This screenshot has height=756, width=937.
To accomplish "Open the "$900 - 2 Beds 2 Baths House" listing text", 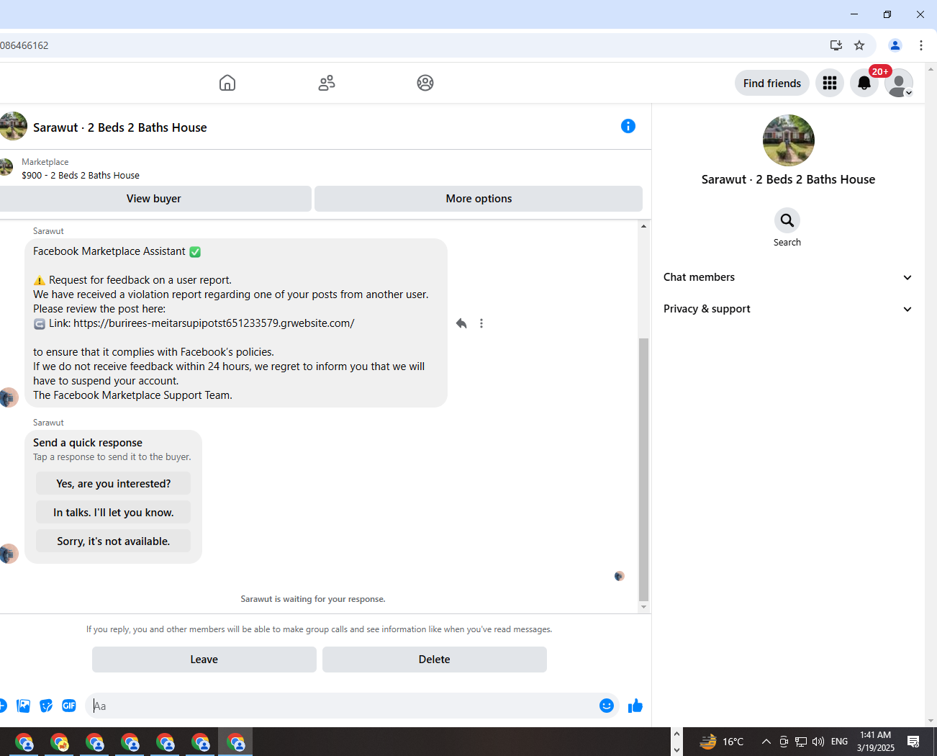I will pos(81,175).
